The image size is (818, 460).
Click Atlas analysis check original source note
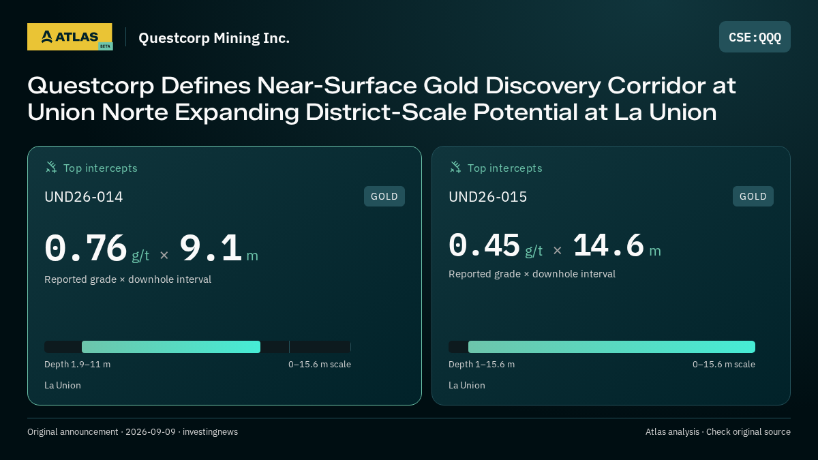point(718,432)
